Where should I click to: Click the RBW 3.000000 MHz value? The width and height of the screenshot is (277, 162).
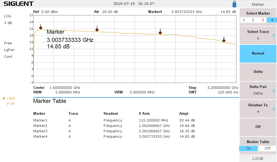[x=68, y=92]
